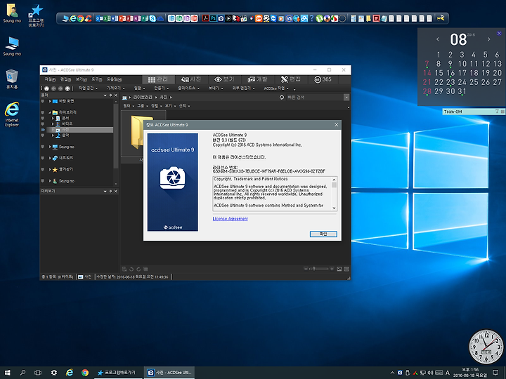Open the 작업 공간 (Workspace) dropdown
This screenshot has width=506, height=379.
[87, 88]
